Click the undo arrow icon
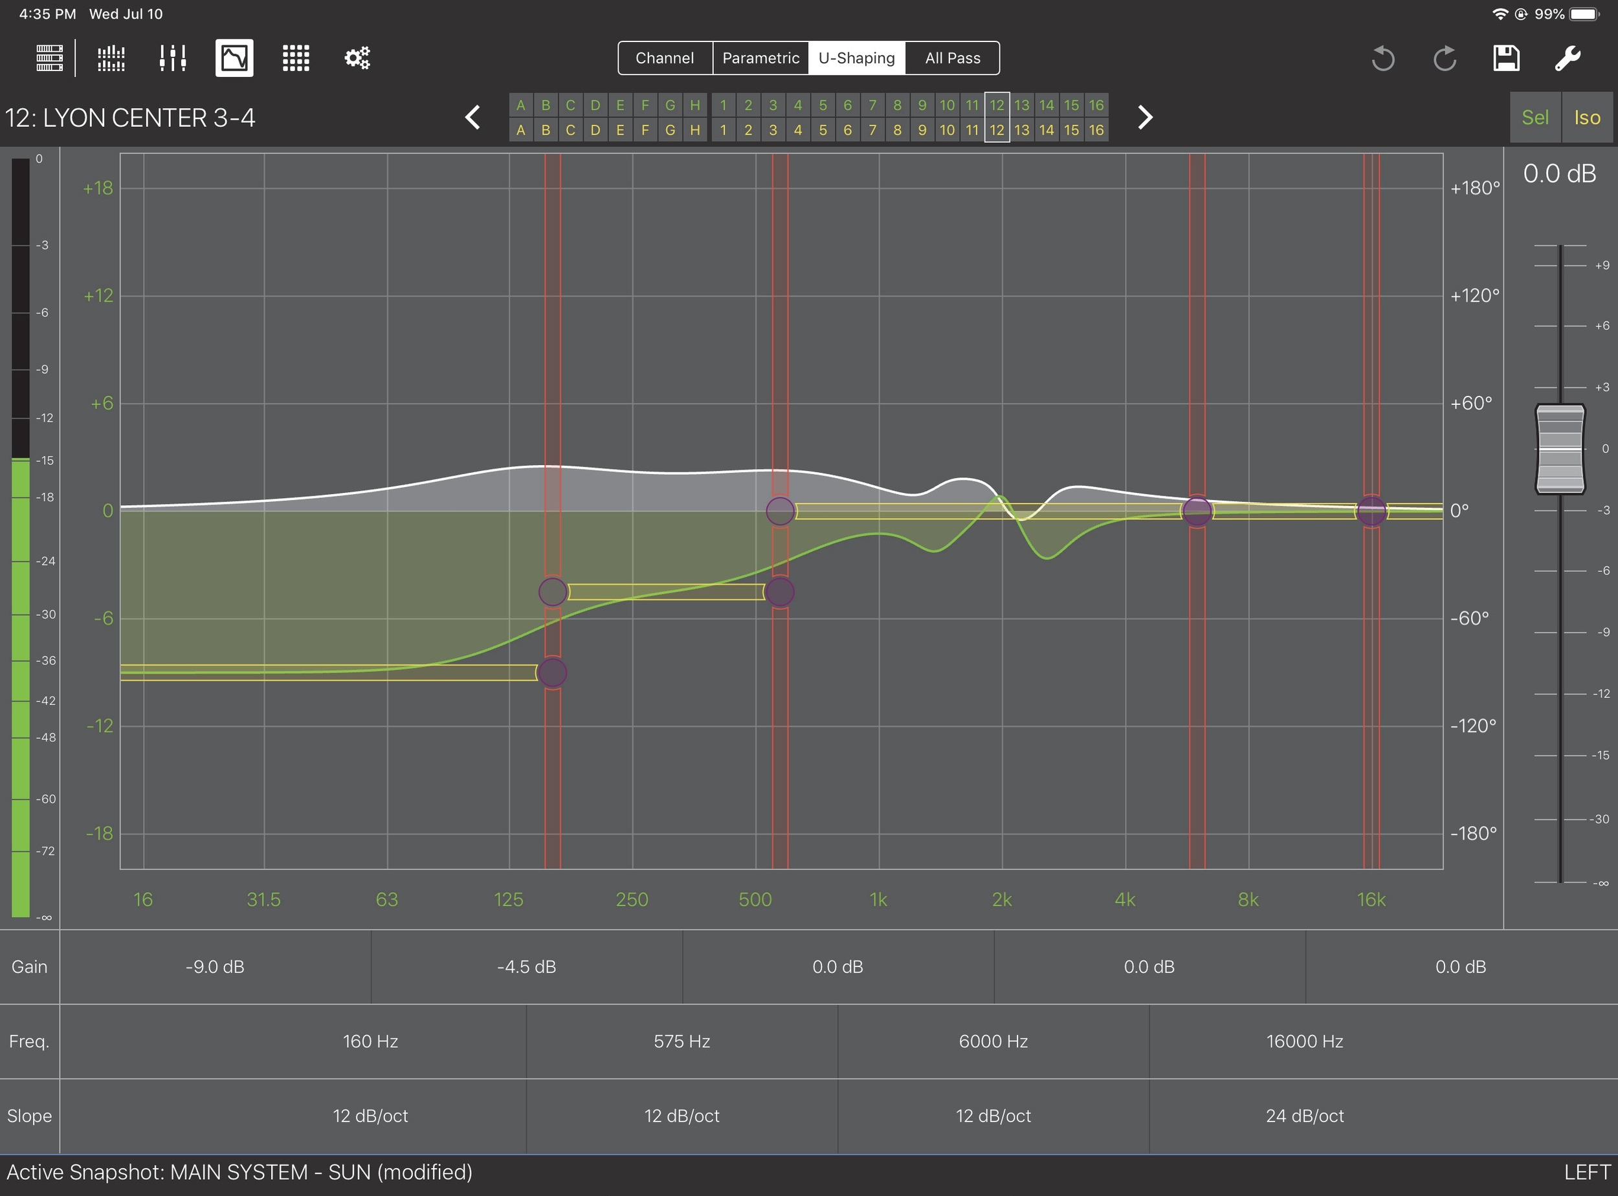The image size is (1618, 1196). 1382,58
